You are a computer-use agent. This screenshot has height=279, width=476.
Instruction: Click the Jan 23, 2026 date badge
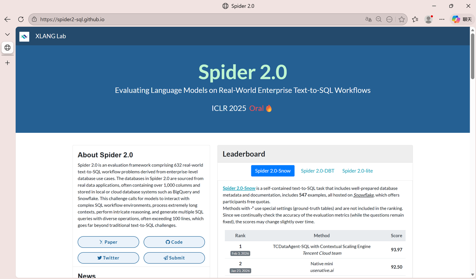pos(240,271)
